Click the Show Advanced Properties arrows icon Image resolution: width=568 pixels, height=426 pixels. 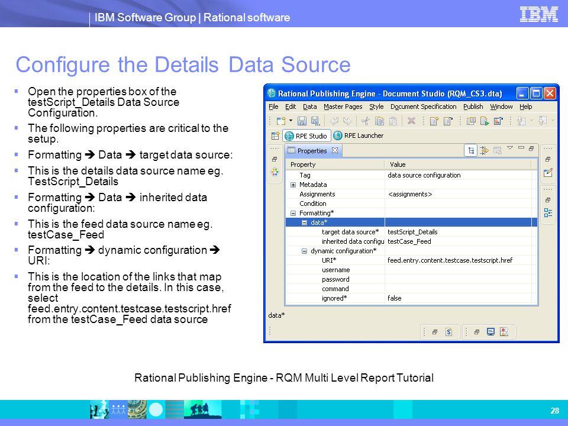point(484,150)
